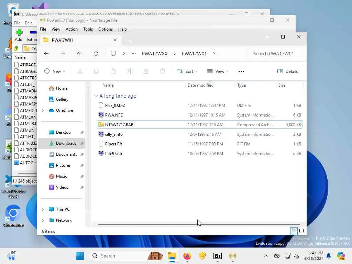Screen dimensions: 352x264
Task: Click the Delete trash icon in Explorer
Action: [162, 71]
